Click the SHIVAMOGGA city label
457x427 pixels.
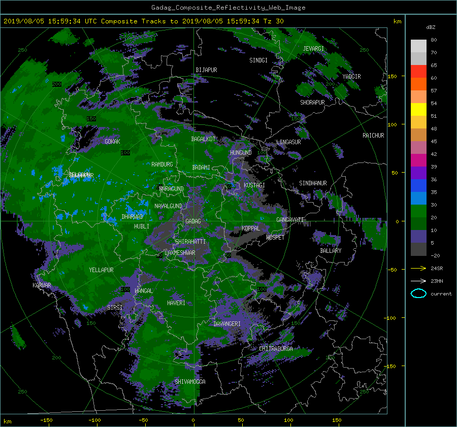[x=190, y=382]
